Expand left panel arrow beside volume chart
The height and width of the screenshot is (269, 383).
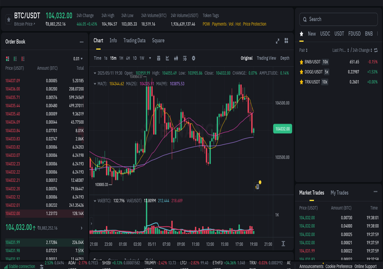[91, 224]
